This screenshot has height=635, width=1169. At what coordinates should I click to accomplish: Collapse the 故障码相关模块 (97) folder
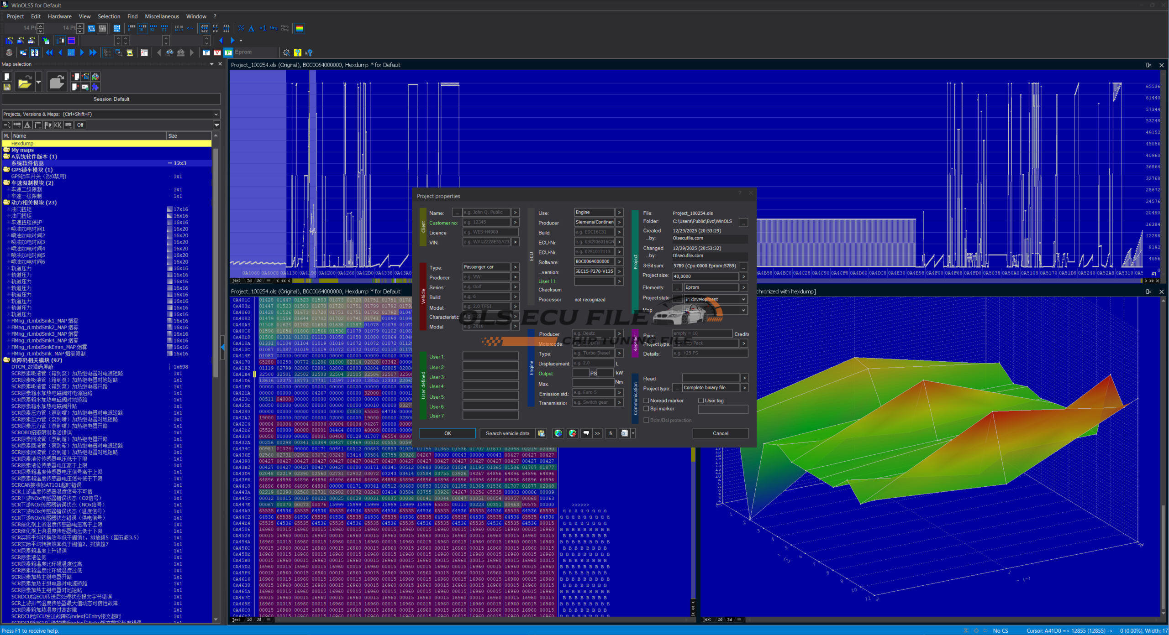coord(6,360)
